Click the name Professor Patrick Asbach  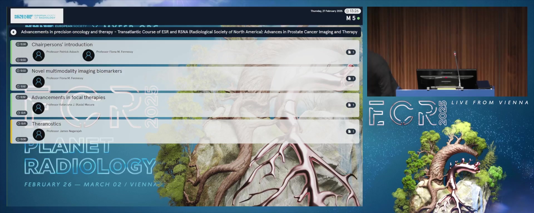pos(63,52)
